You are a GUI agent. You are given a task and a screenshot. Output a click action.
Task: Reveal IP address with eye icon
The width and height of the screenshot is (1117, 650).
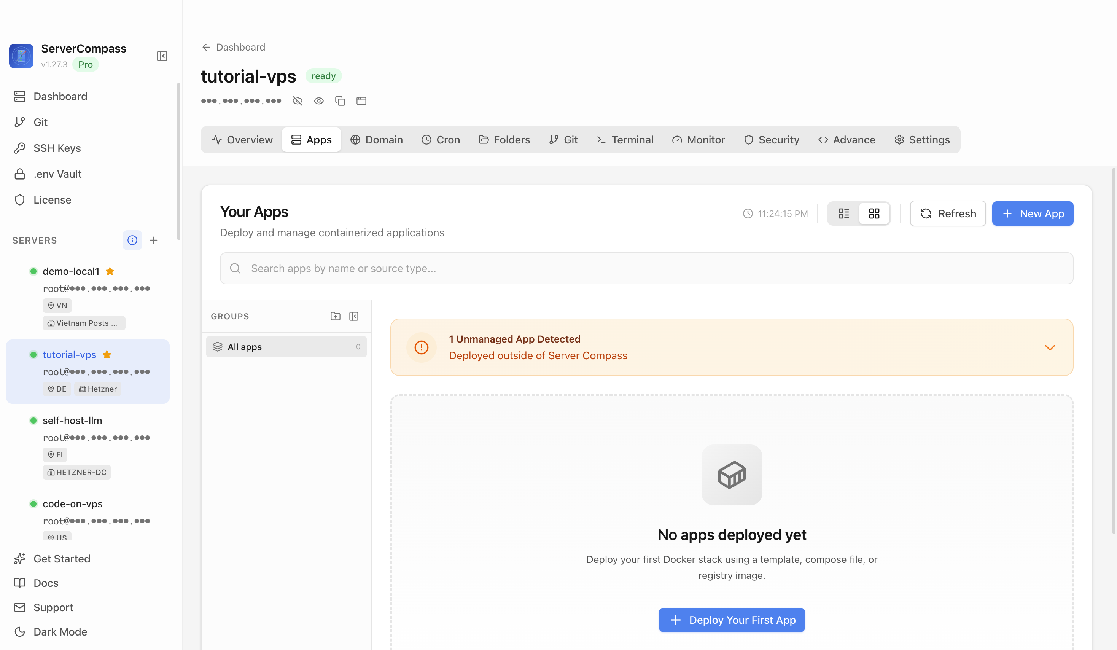pyautogui.click(x=319, y=101)
